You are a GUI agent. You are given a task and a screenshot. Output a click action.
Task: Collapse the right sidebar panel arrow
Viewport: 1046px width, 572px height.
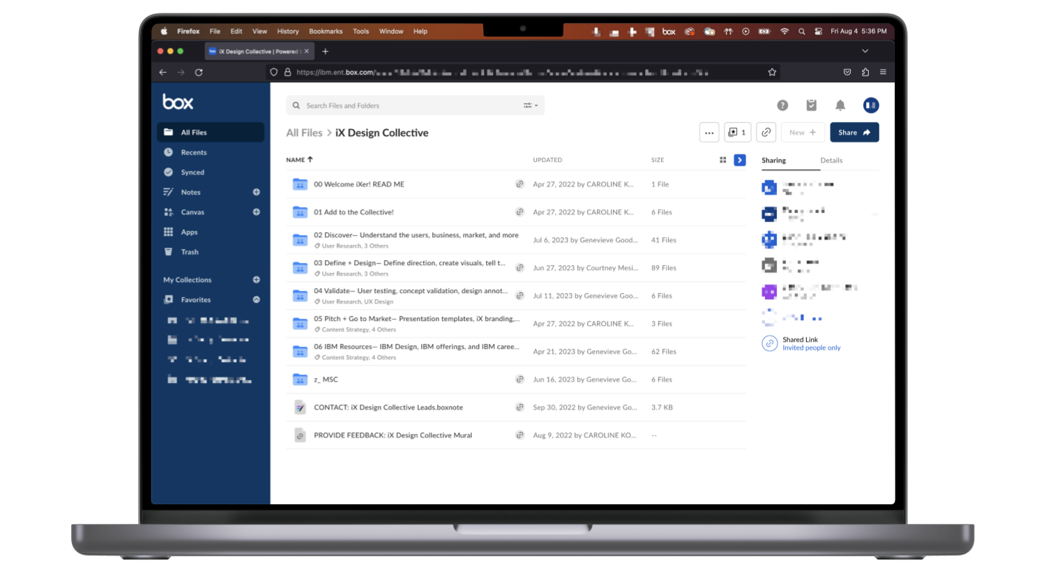pyautogui.click(x=740, y=160)
